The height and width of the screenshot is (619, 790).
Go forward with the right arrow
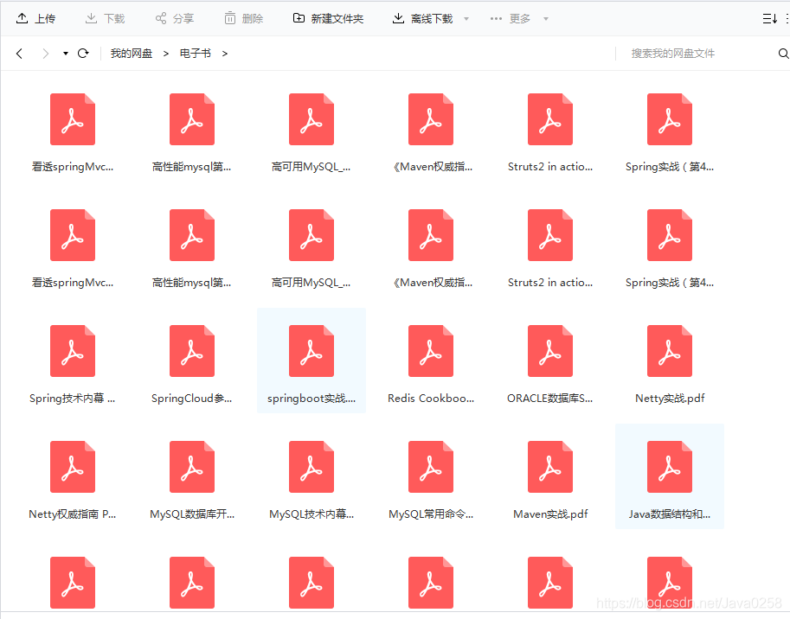click(46, 54)
